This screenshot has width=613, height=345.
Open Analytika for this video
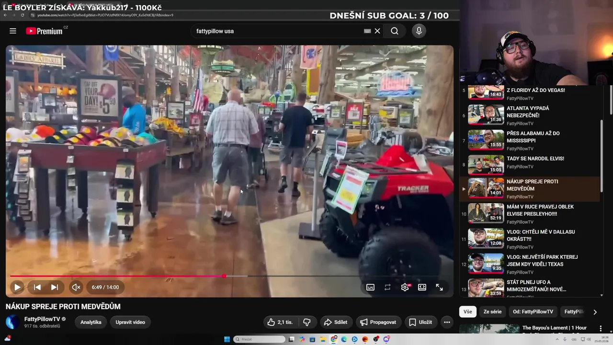tap(91, 322)
